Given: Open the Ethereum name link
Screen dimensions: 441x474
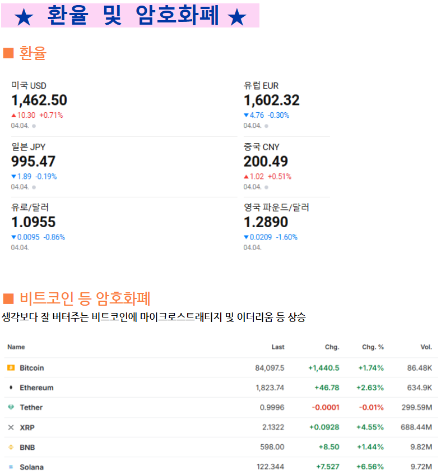Looking at the screenshot, I should [36, 388].
